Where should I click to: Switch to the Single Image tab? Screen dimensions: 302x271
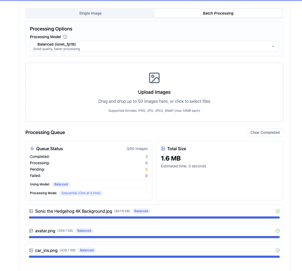click(90, 13)
